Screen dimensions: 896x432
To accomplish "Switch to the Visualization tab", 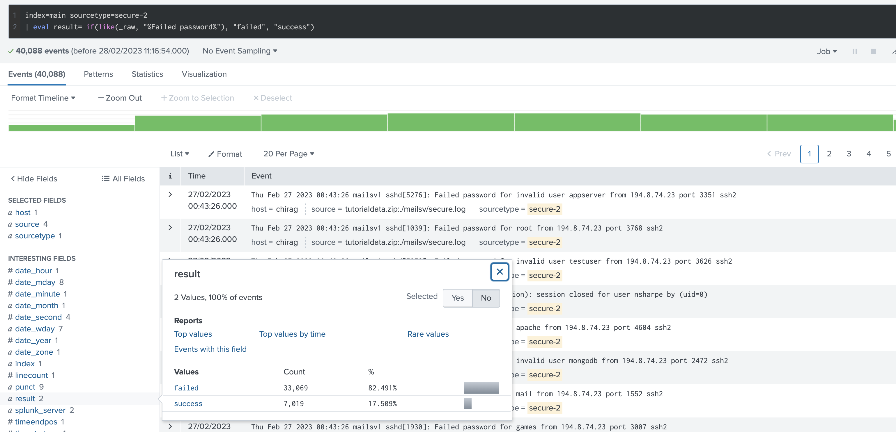I will point(204,74).
